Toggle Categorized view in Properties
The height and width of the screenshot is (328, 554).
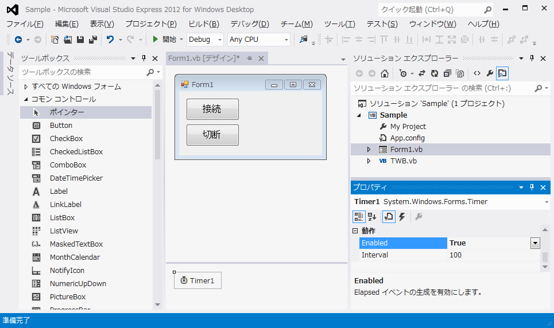359,217
